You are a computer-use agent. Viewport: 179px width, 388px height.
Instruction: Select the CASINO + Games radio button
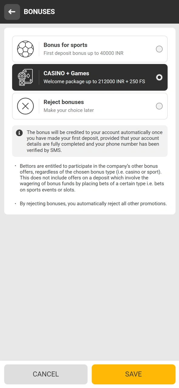159,77
